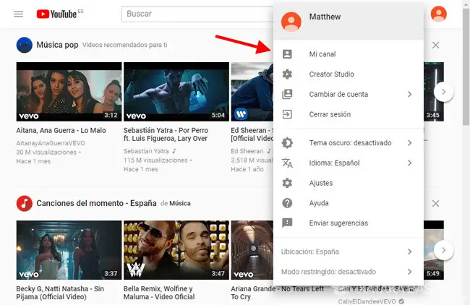Show next videos in Canciones del momento
This screenshot has height=305, width=470.
click(x=444, y=250)
